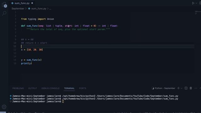The height and width of the screenshot is (113, 201).
Task: Click the 'def sum_func' function name
Action: coord(32,26)
